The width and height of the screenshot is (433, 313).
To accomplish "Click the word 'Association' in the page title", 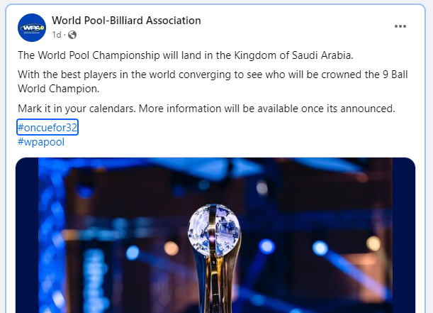I will tap(174, 21).
